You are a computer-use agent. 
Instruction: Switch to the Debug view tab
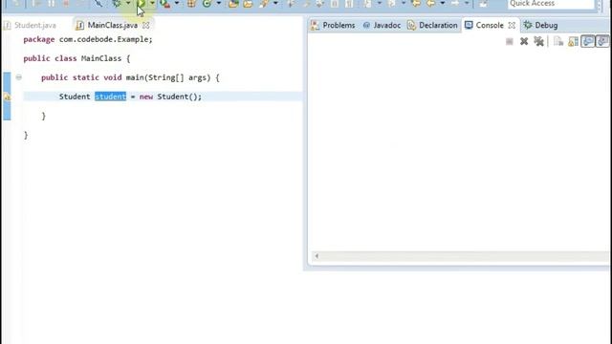tap(541, 26)
